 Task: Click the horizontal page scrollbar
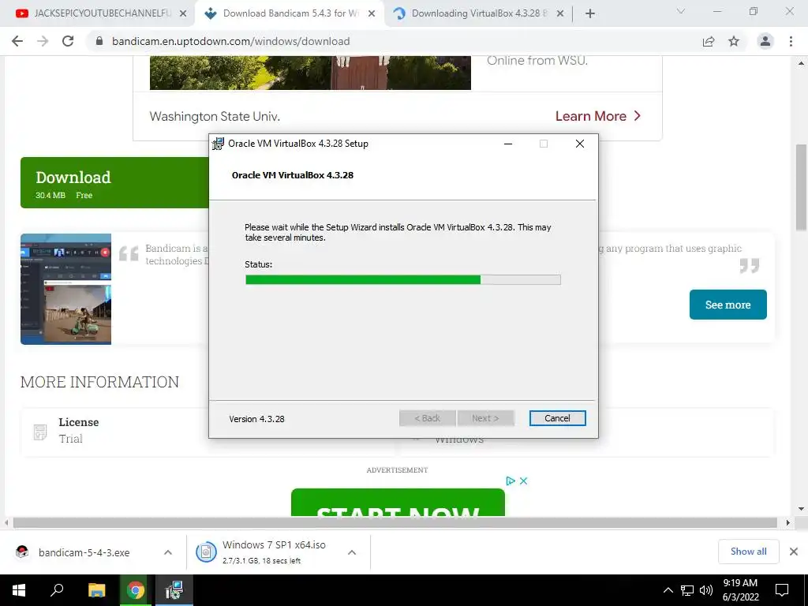(x=395, y=522)
